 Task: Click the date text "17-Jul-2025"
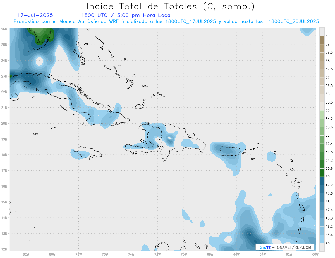[35, 15]
